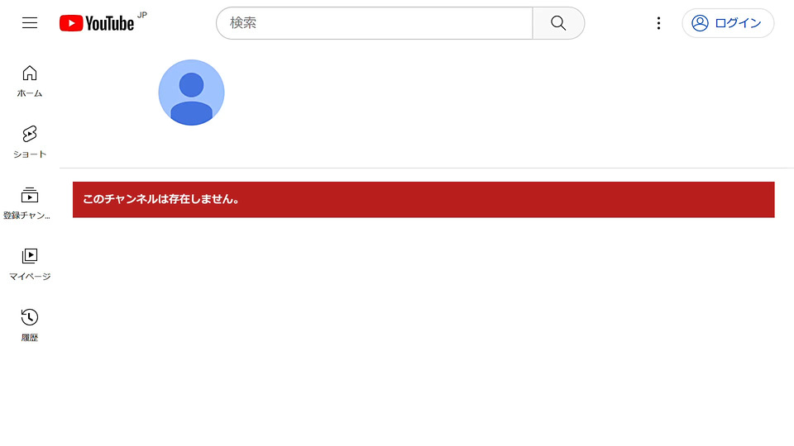Select the History clock icon
This screenshot has width=794, height=446.
(30, 317)
